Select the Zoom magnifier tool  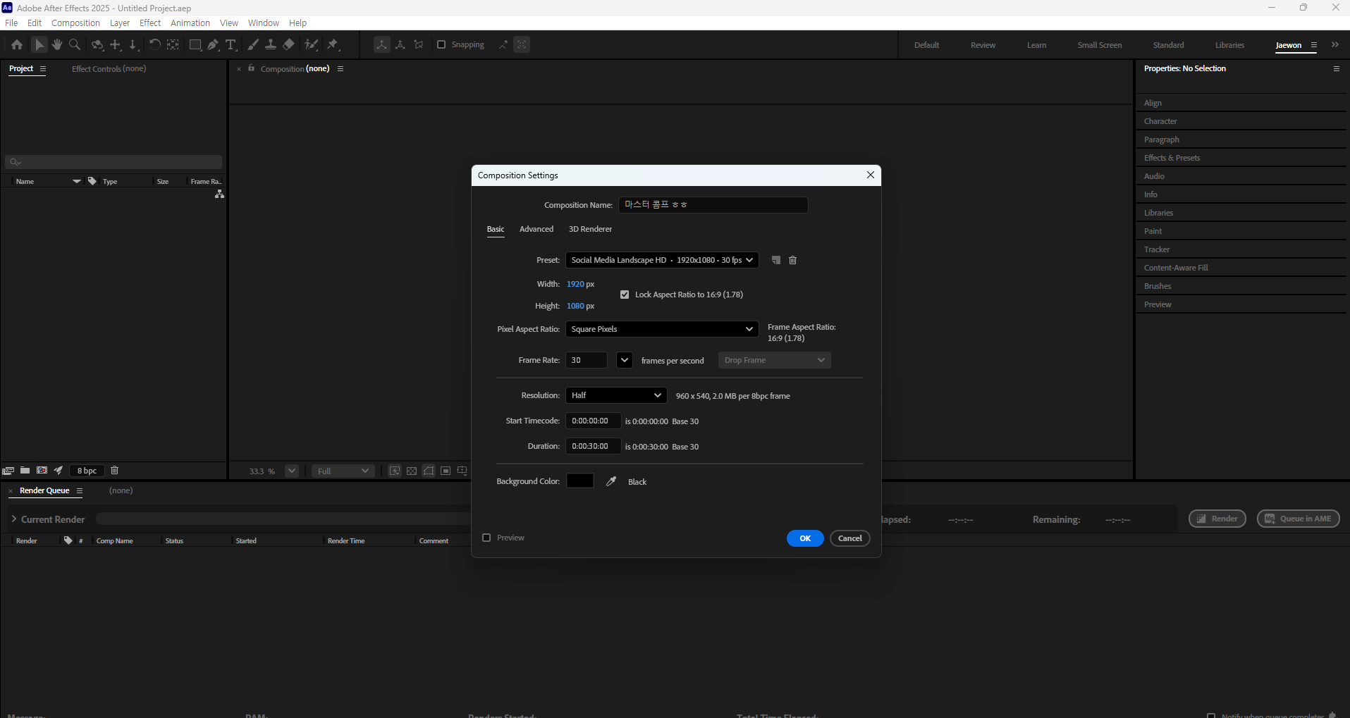click(x=75, y=44)
